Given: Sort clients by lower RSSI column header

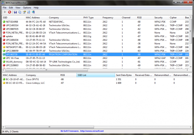Looking at the screenshot, I should [68, 75].
